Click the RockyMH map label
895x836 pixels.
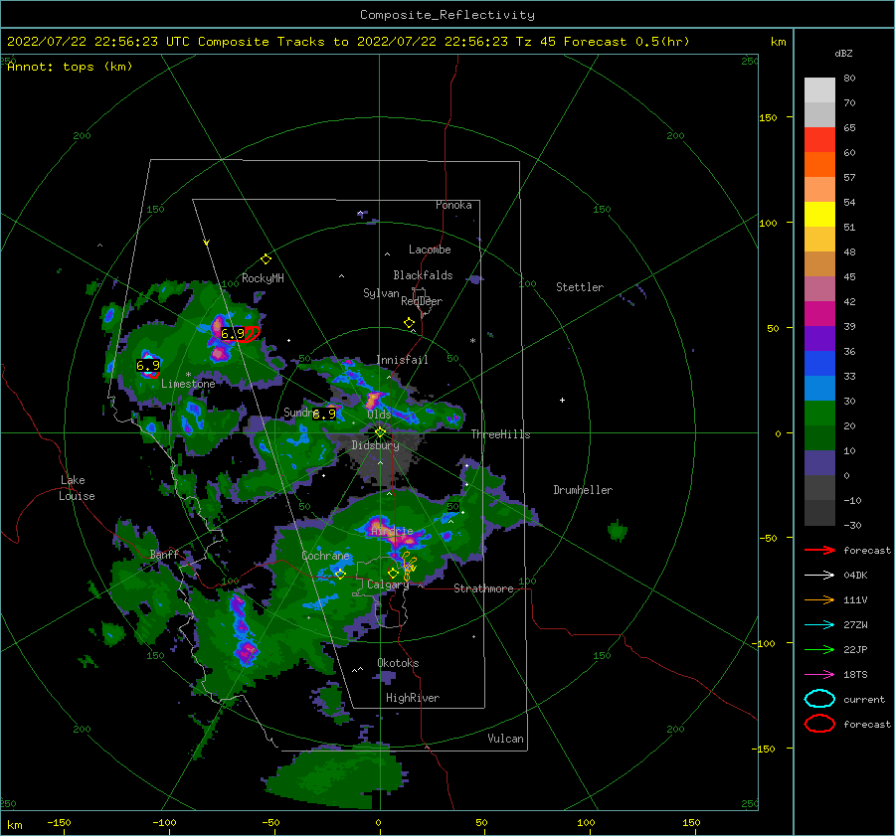pyautogui.click(x=263, y=278)
